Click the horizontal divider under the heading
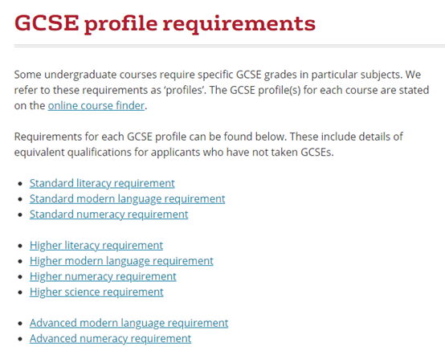This screenshot has width=445, height=359. coord(230,46)
